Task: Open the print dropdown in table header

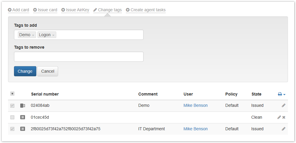Action: (282, 94)
